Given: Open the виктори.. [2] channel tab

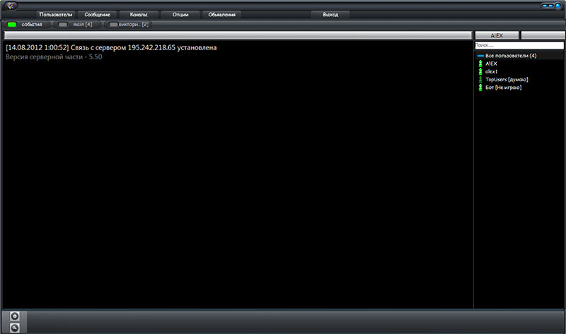Looking at the screenshot, I should (129, 25).
